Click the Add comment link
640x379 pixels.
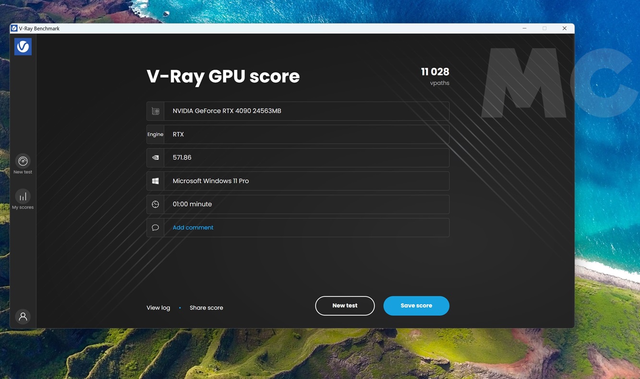point(193,227)
